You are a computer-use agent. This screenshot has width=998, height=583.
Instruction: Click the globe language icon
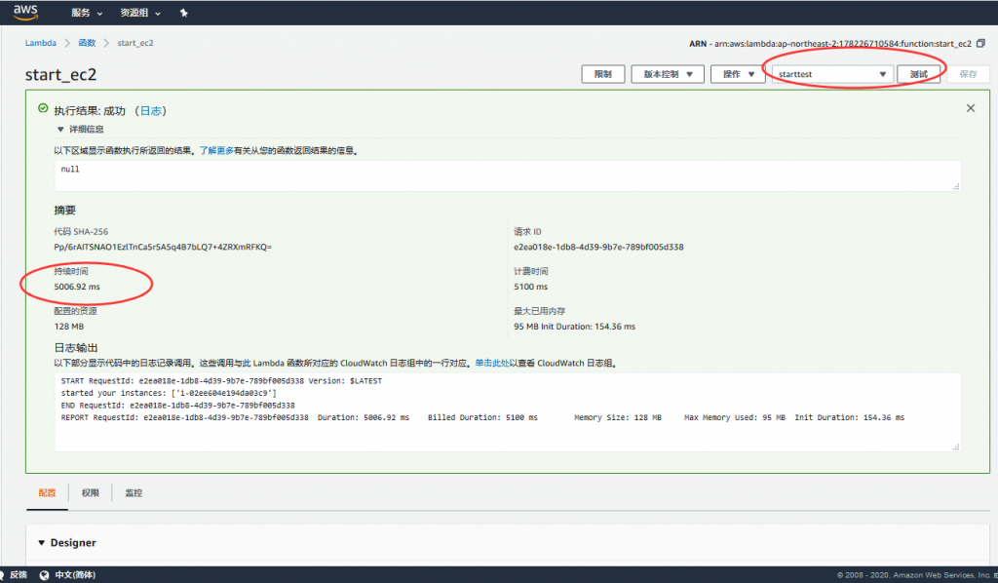tap(45, 574)
